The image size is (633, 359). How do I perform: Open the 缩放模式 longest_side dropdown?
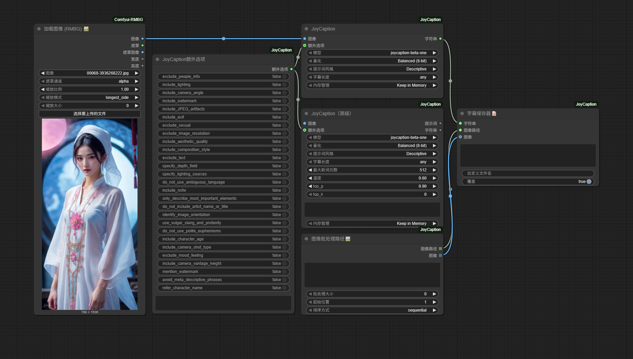(90, 98)
